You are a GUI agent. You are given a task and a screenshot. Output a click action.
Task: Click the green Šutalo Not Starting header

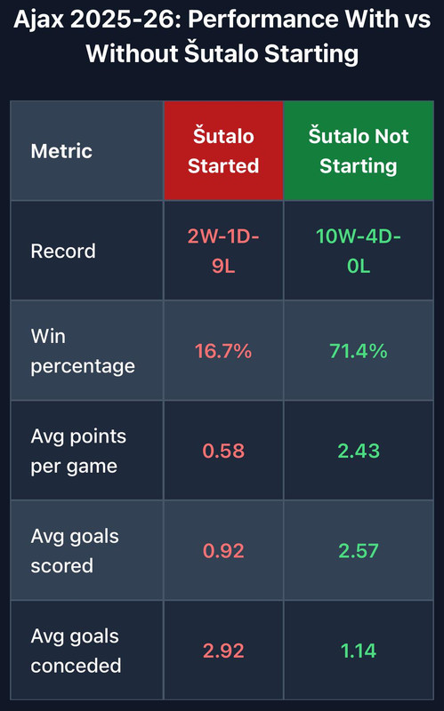coord(359,150)
